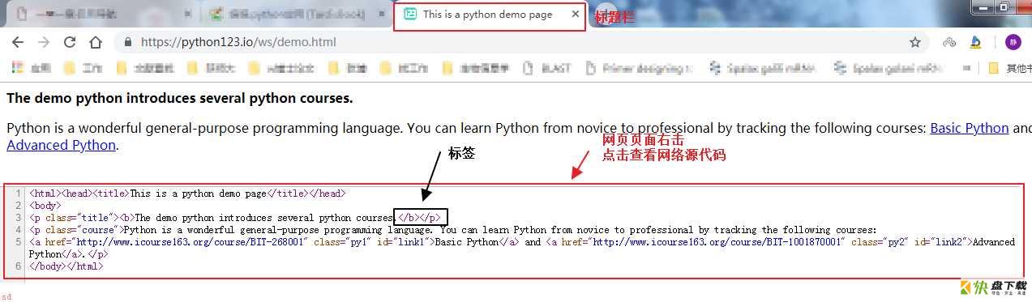This screenshot has width=1032, height=302.
Task: Click the '</body></html>' source line
Action: tap(66, 266)
